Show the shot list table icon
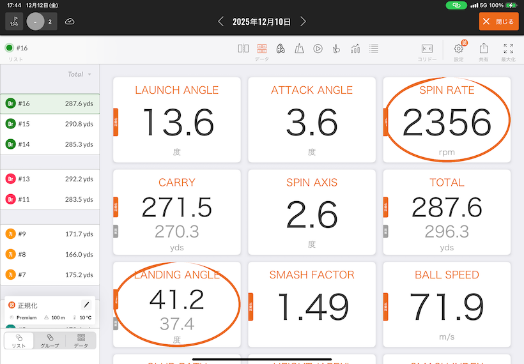The image size is (524, 364). pyautogui.click(x=374, y=49)
